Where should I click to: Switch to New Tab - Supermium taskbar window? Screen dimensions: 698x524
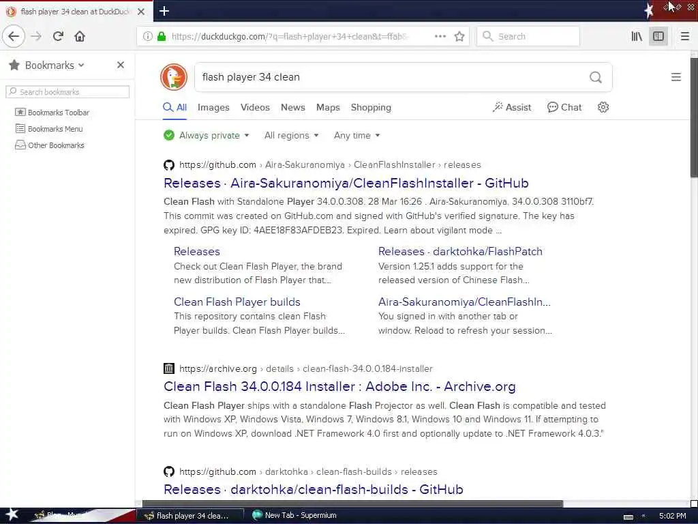point(294,516)
